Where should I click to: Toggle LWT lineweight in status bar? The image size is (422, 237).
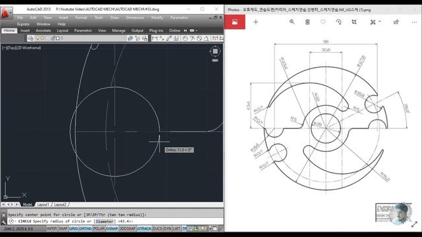coord(177,228)
